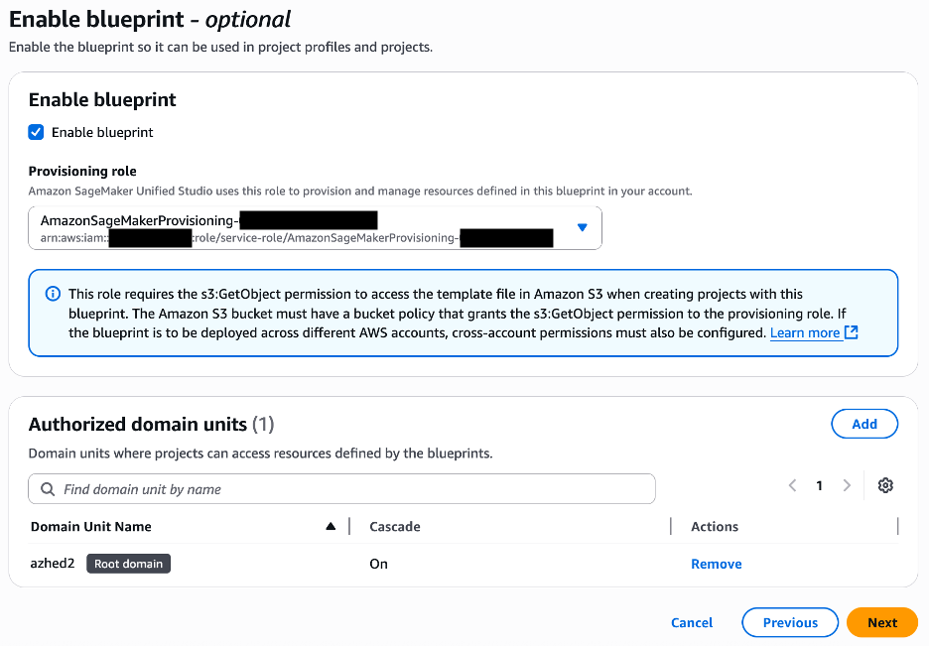Click the Root domain badge

pyautogui.click(x=129, y=564)
